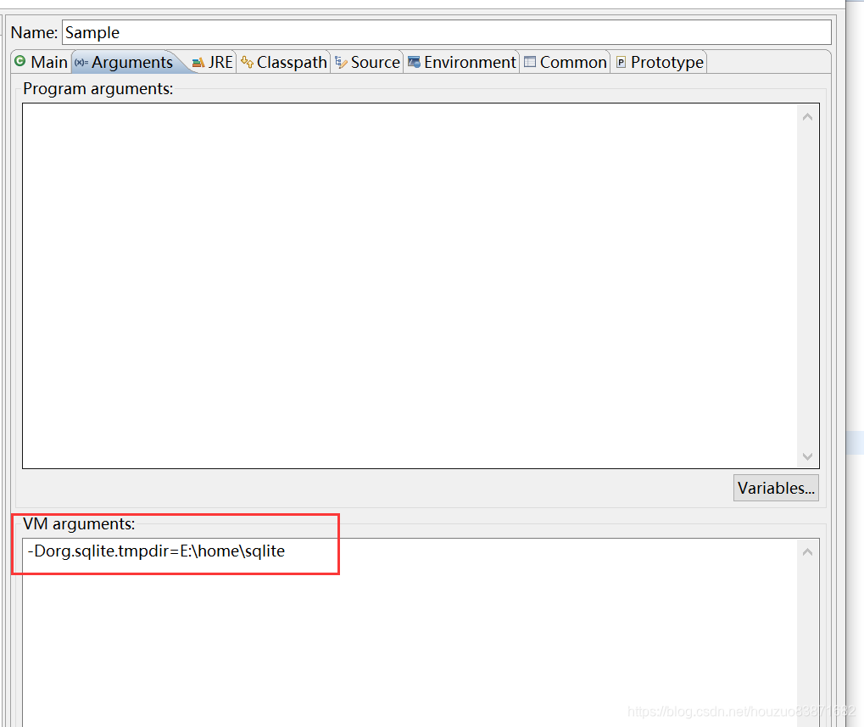The width and height of the screenshot is (864, 727).
Task: Switch to the JRE tab
Action: click(x=213, y=62)
